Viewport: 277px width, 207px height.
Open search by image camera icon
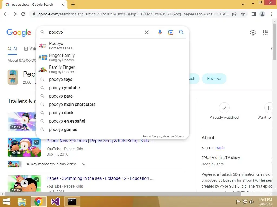click(170, 32)
